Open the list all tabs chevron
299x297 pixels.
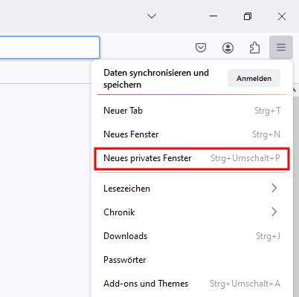pos(152,16)
